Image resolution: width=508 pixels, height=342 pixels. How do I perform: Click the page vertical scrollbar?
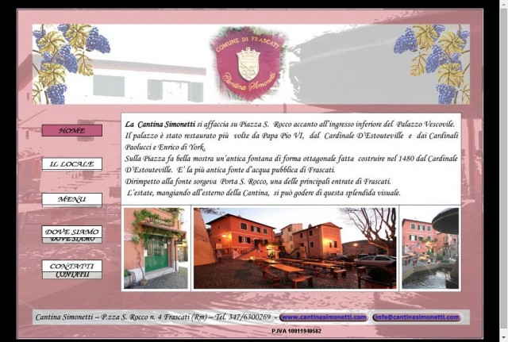click(x=504, y=171)
